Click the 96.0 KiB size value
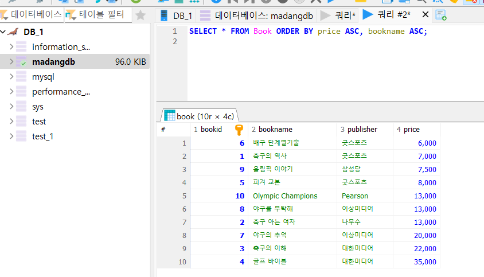 pos(131,62)
